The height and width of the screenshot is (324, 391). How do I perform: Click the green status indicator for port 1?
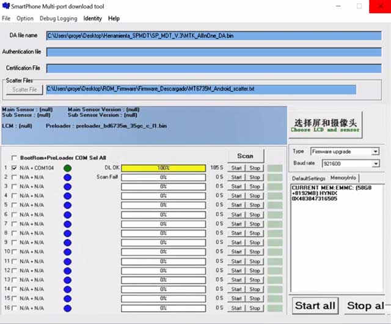(68, 168)
